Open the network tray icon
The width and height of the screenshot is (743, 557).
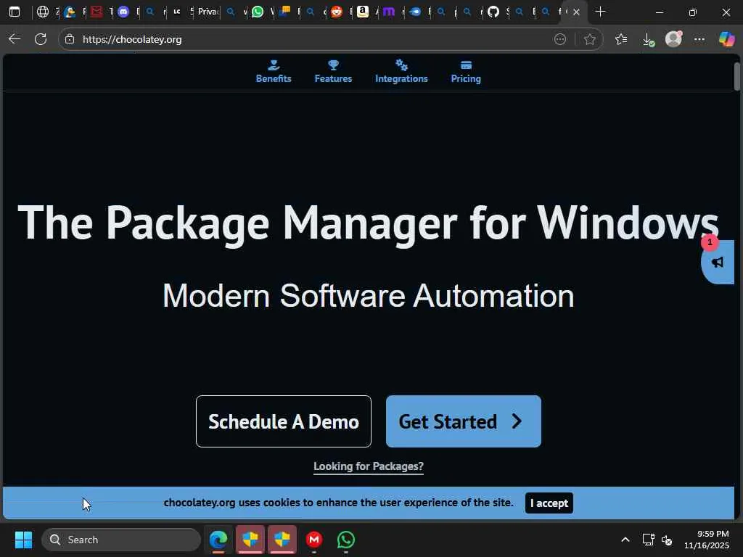coord(648,540)
